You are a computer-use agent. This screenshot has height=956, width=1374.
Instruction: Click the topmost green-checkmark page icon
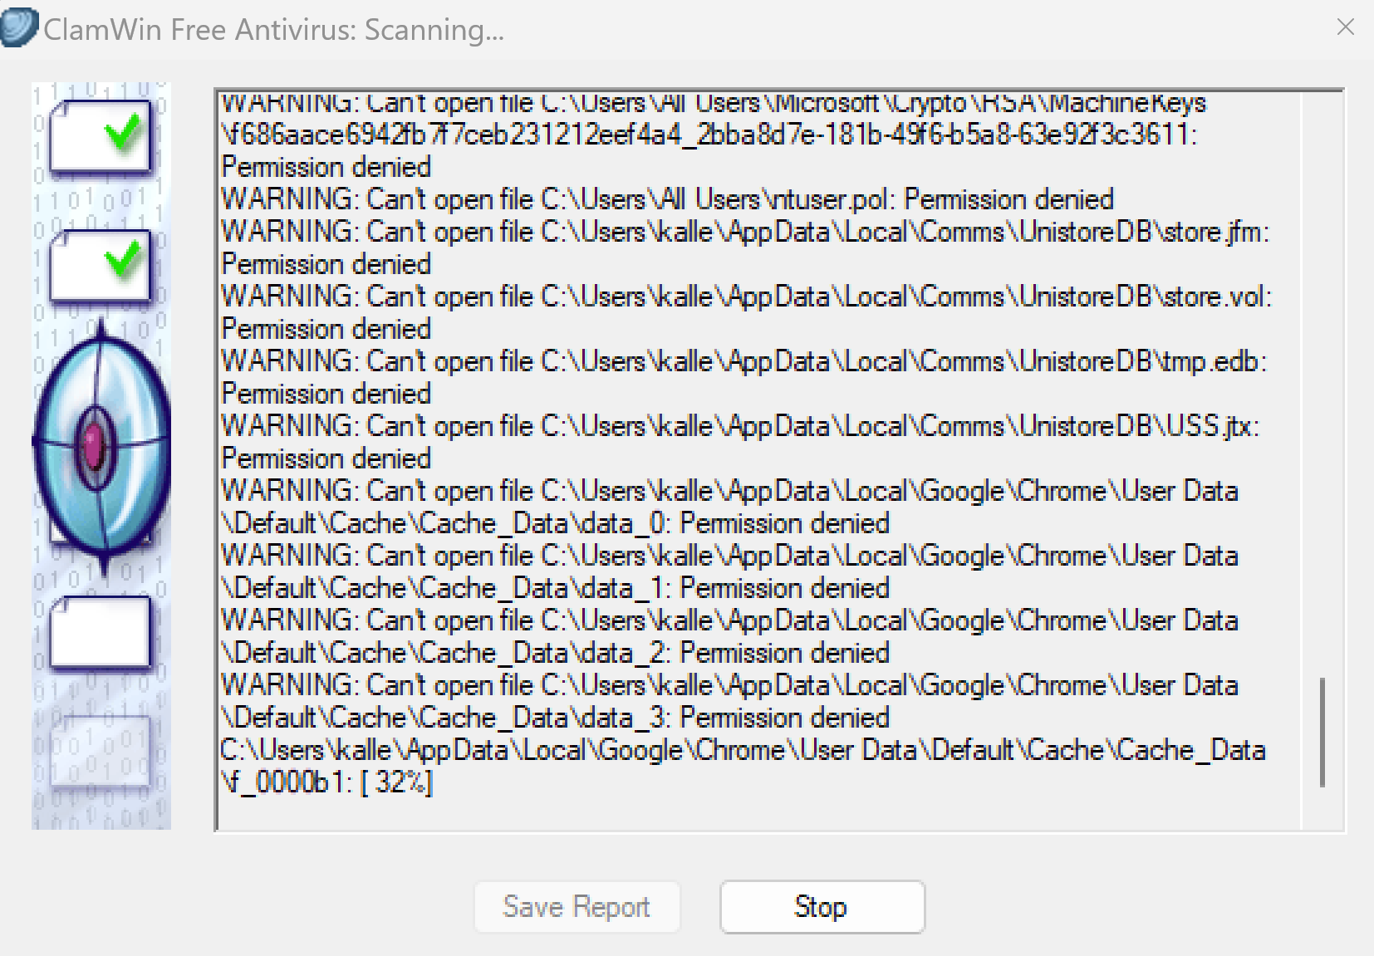point(101,139)
